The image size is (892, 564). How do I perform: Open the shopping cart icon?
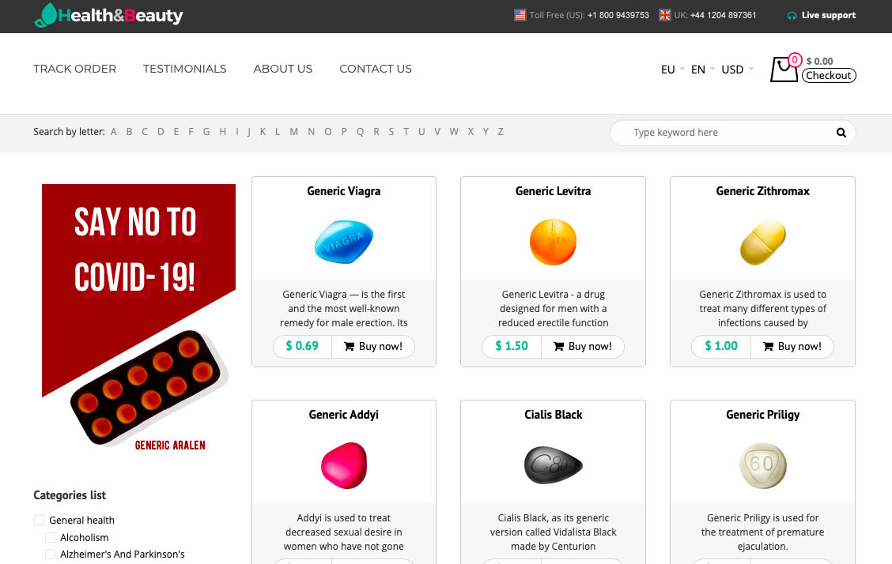784,69
